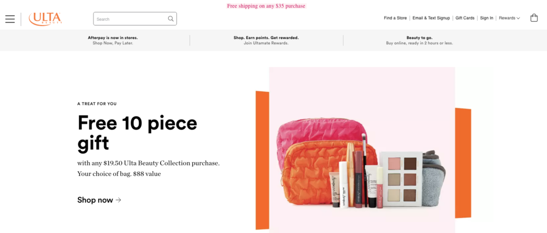Expand the Rewards dropdown chevron
Viewport: 547px width, 233px height.
518,18
